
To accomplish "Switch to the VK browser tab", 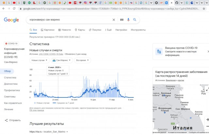I will (x=167, y=3).
